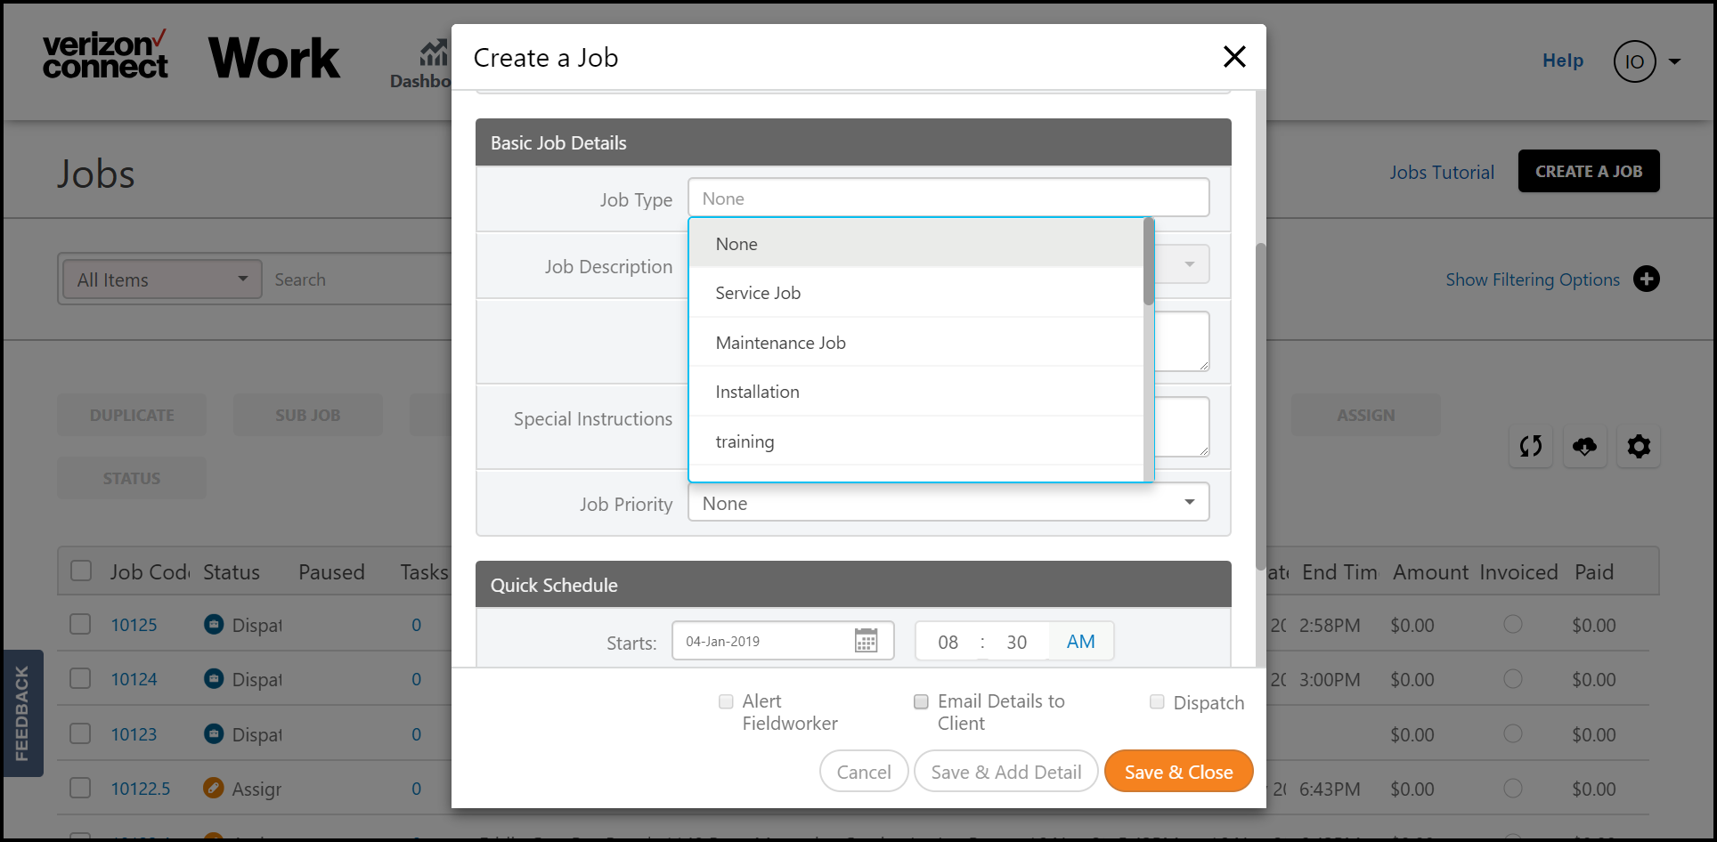The height and width of the screenshot is (842, 1717).
Task: Choose Service Job option
Action: pos(916,293)
